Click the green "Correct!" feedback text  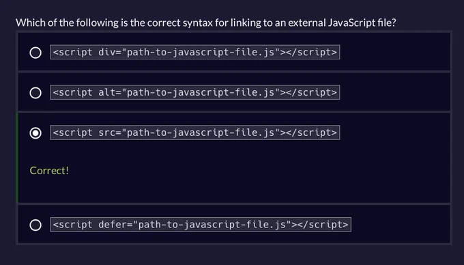49,171
